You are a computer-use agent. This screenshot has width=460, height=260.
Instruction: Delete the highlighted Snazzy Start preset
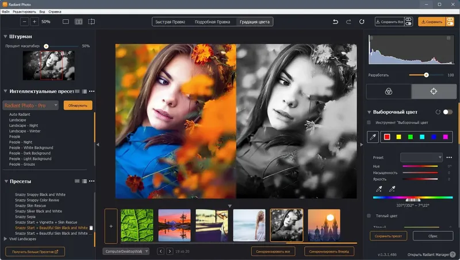tap(91, 228)
